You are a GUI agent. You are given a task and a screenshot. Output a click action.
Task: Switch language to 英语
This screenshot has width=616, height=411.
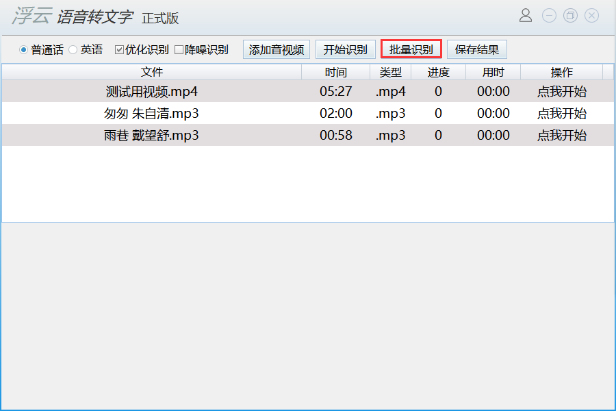(x=73, y=49)
